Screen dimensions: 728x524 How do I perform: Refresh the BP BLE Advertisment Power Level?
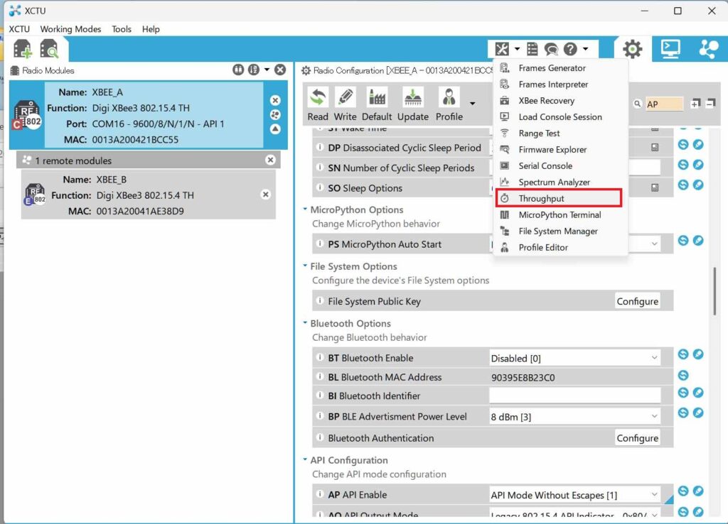[683, 413]
